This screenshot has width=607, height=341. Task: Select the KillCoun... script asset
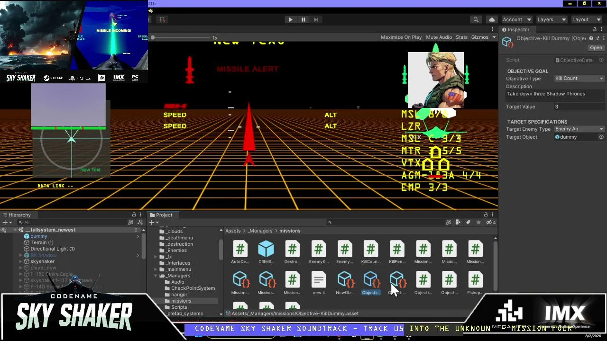[x=371, y=253]
